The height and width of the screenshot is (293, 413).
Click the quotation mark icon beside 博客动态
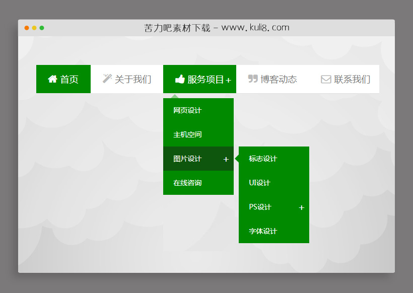[x=253, y=79]
